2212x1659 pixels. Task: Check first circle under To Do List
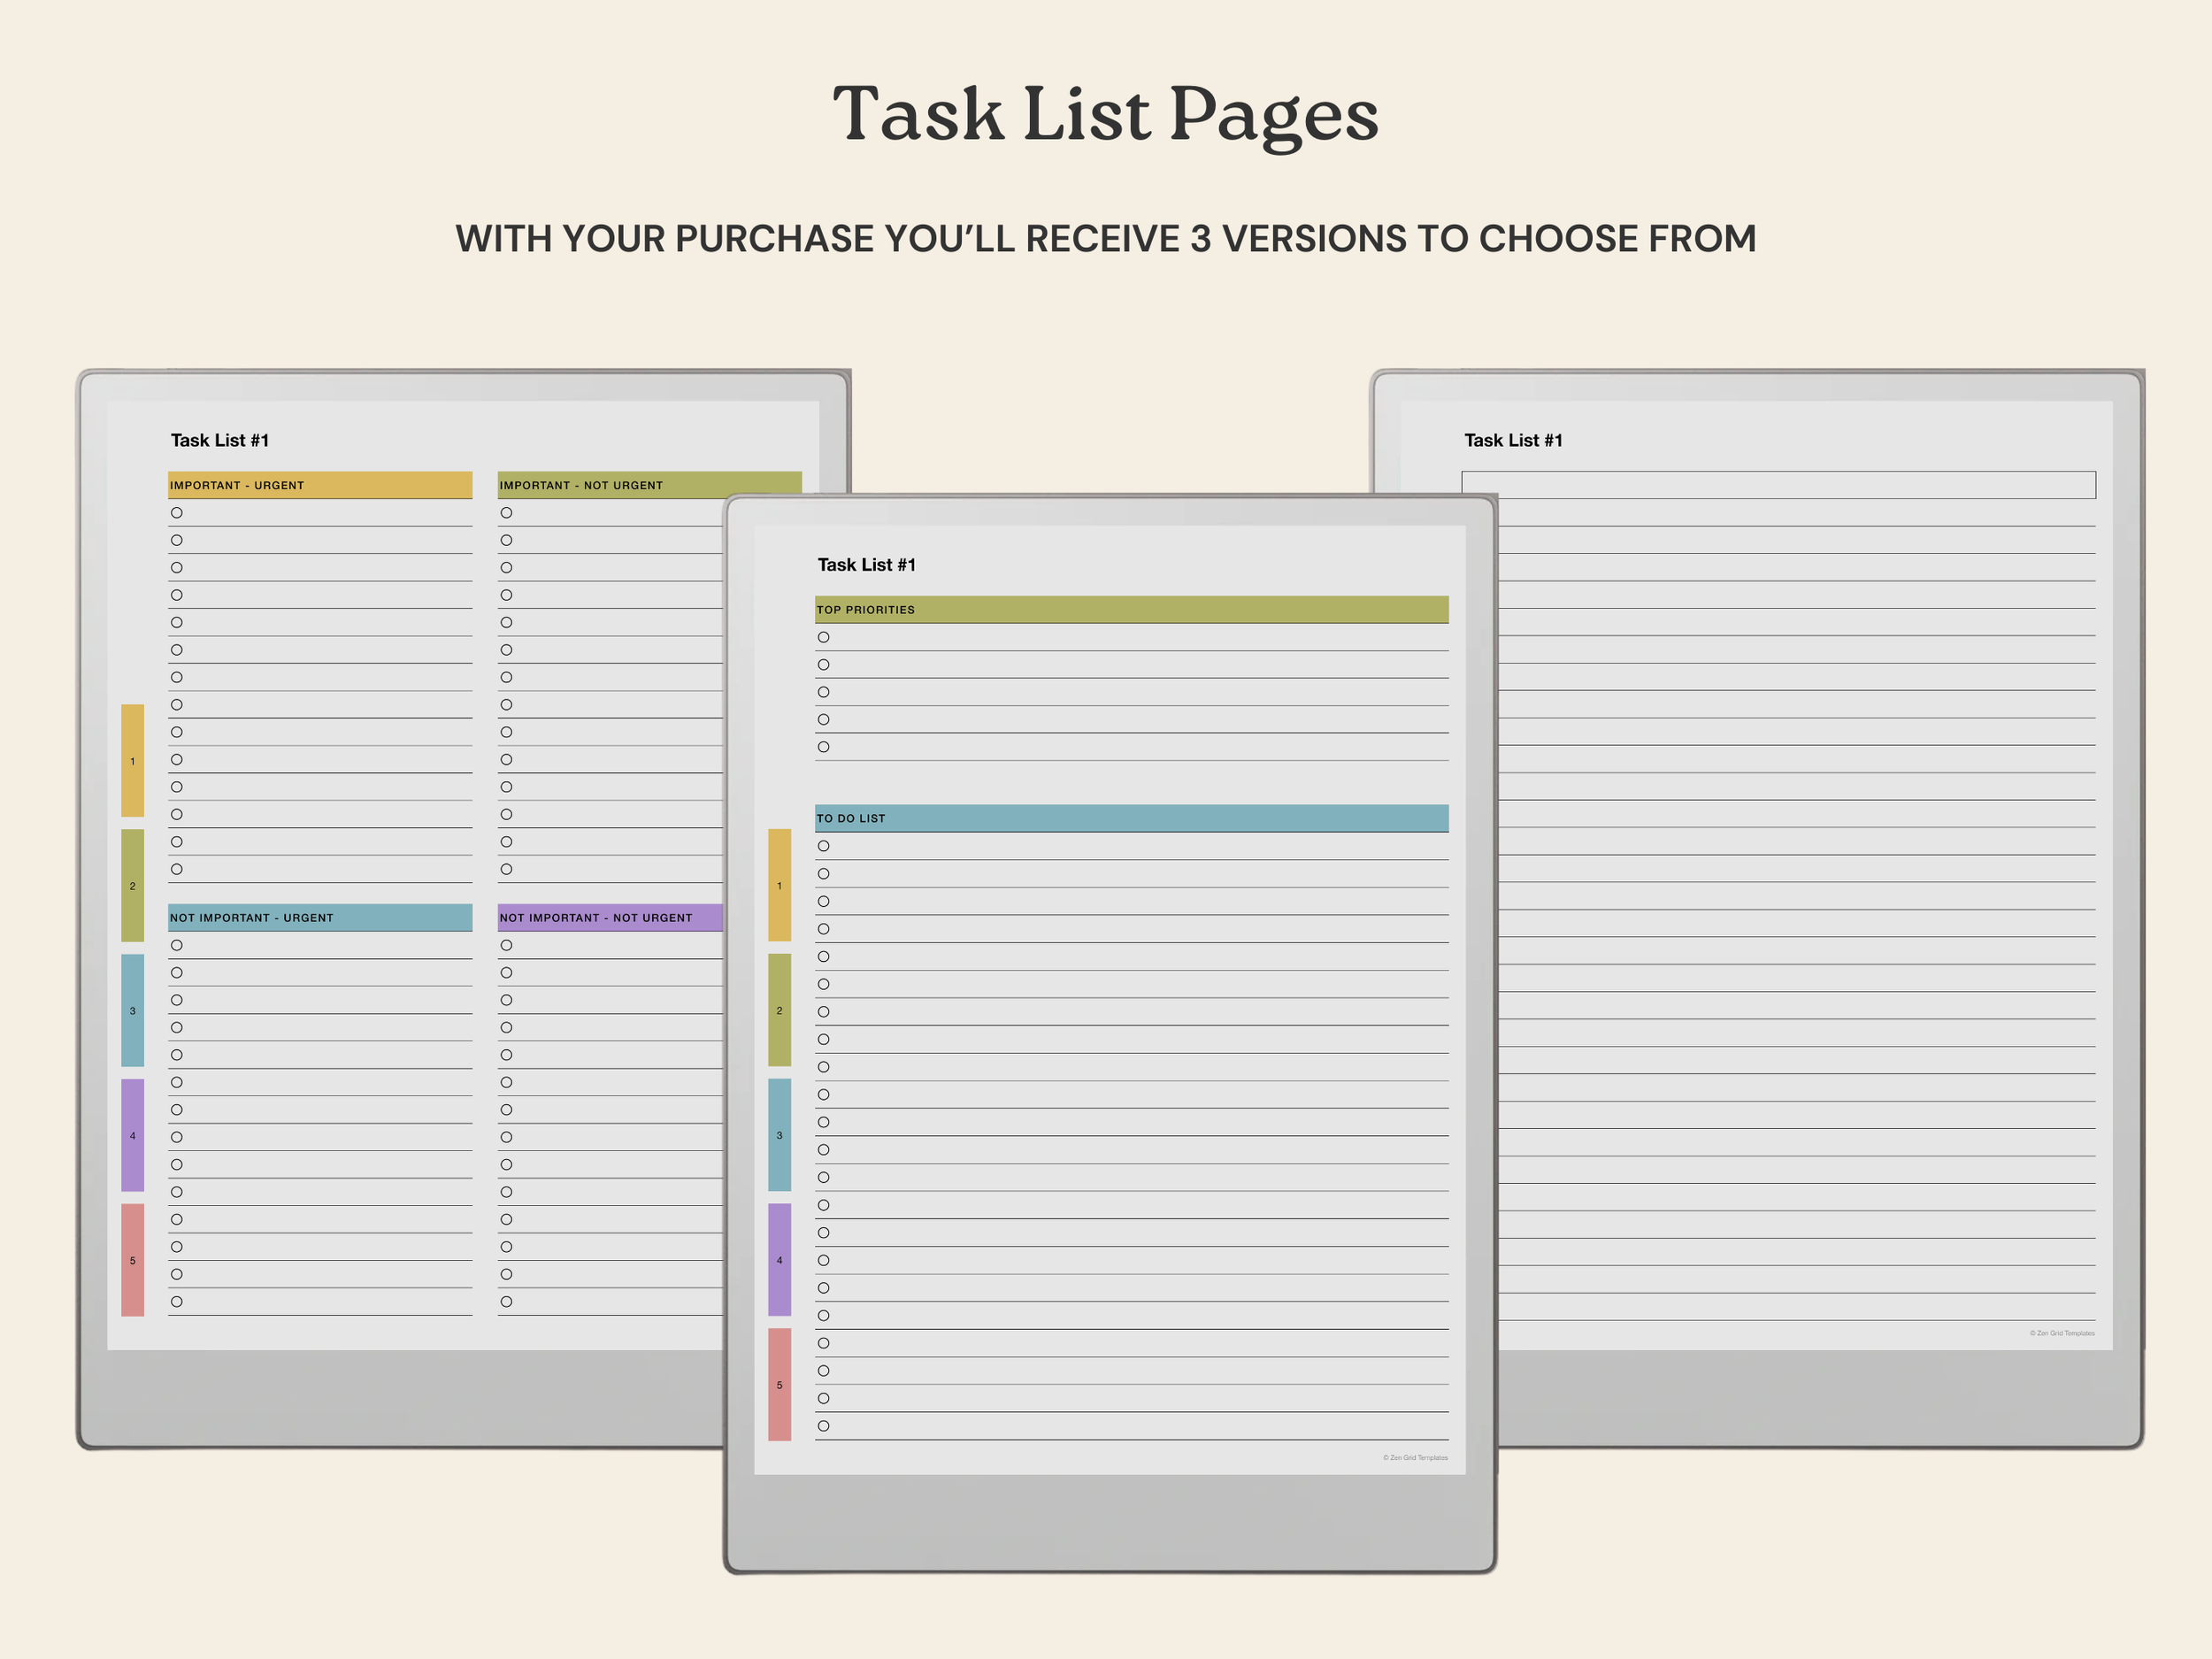click(x=823, y=846)
